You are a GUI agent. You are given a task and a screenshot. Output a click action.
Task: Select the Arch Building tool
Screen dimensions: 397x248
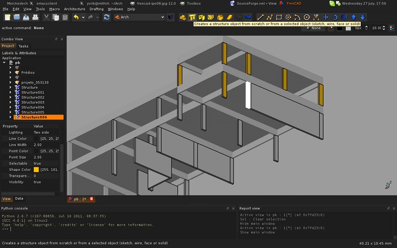tap(210, 17)
